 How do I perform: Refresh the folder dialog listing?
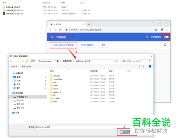[117, 61]
